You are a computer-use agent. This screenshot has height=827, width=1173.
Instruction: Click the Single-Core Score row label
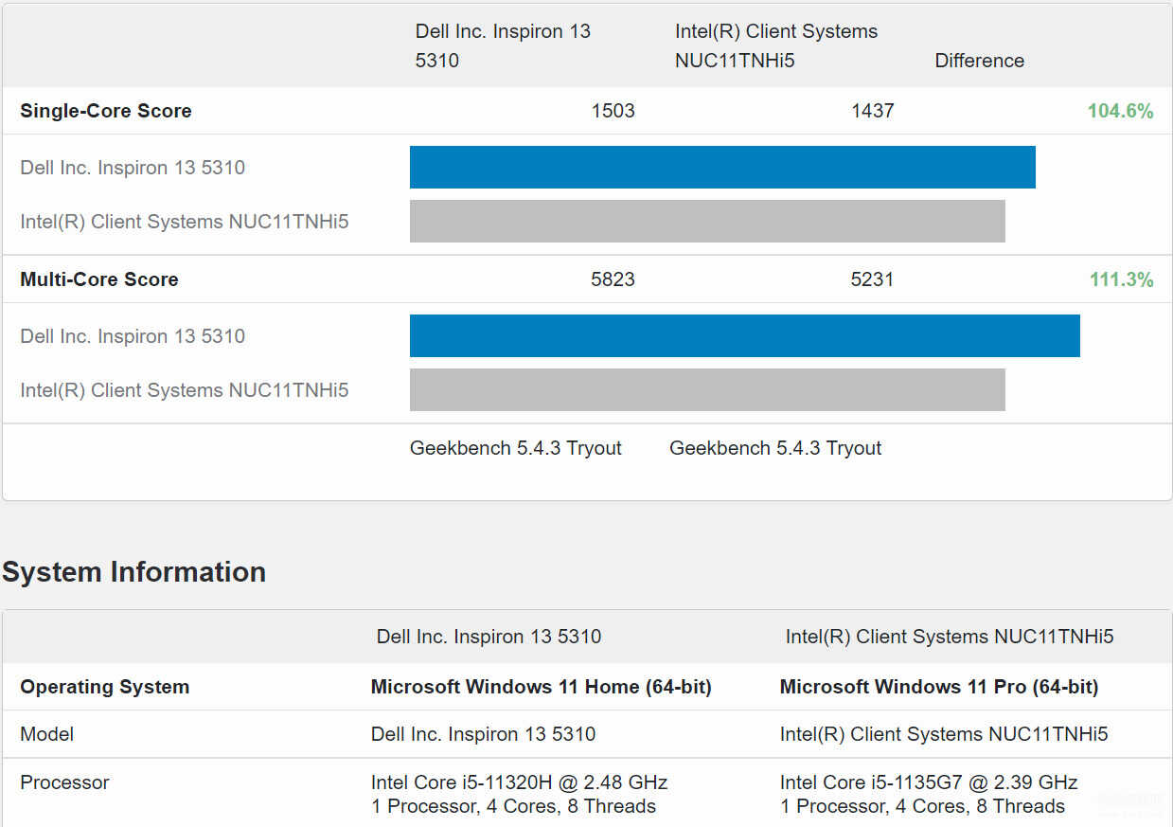105,111
